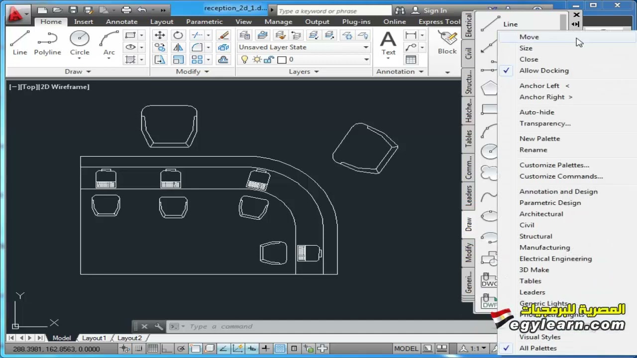Click the Sign In button
Screen dimensions: 637x358
(429, 10)
